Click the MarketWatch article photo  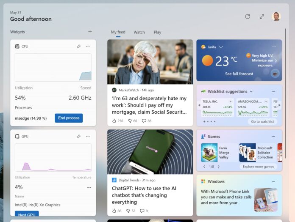150,62
